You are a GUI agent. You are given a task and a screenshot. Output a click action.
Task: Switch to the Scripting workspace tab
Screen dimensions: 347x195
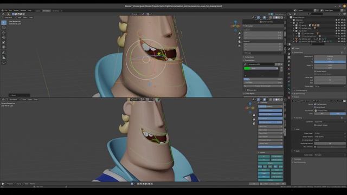pyautogui.click(x=56, y=11)
